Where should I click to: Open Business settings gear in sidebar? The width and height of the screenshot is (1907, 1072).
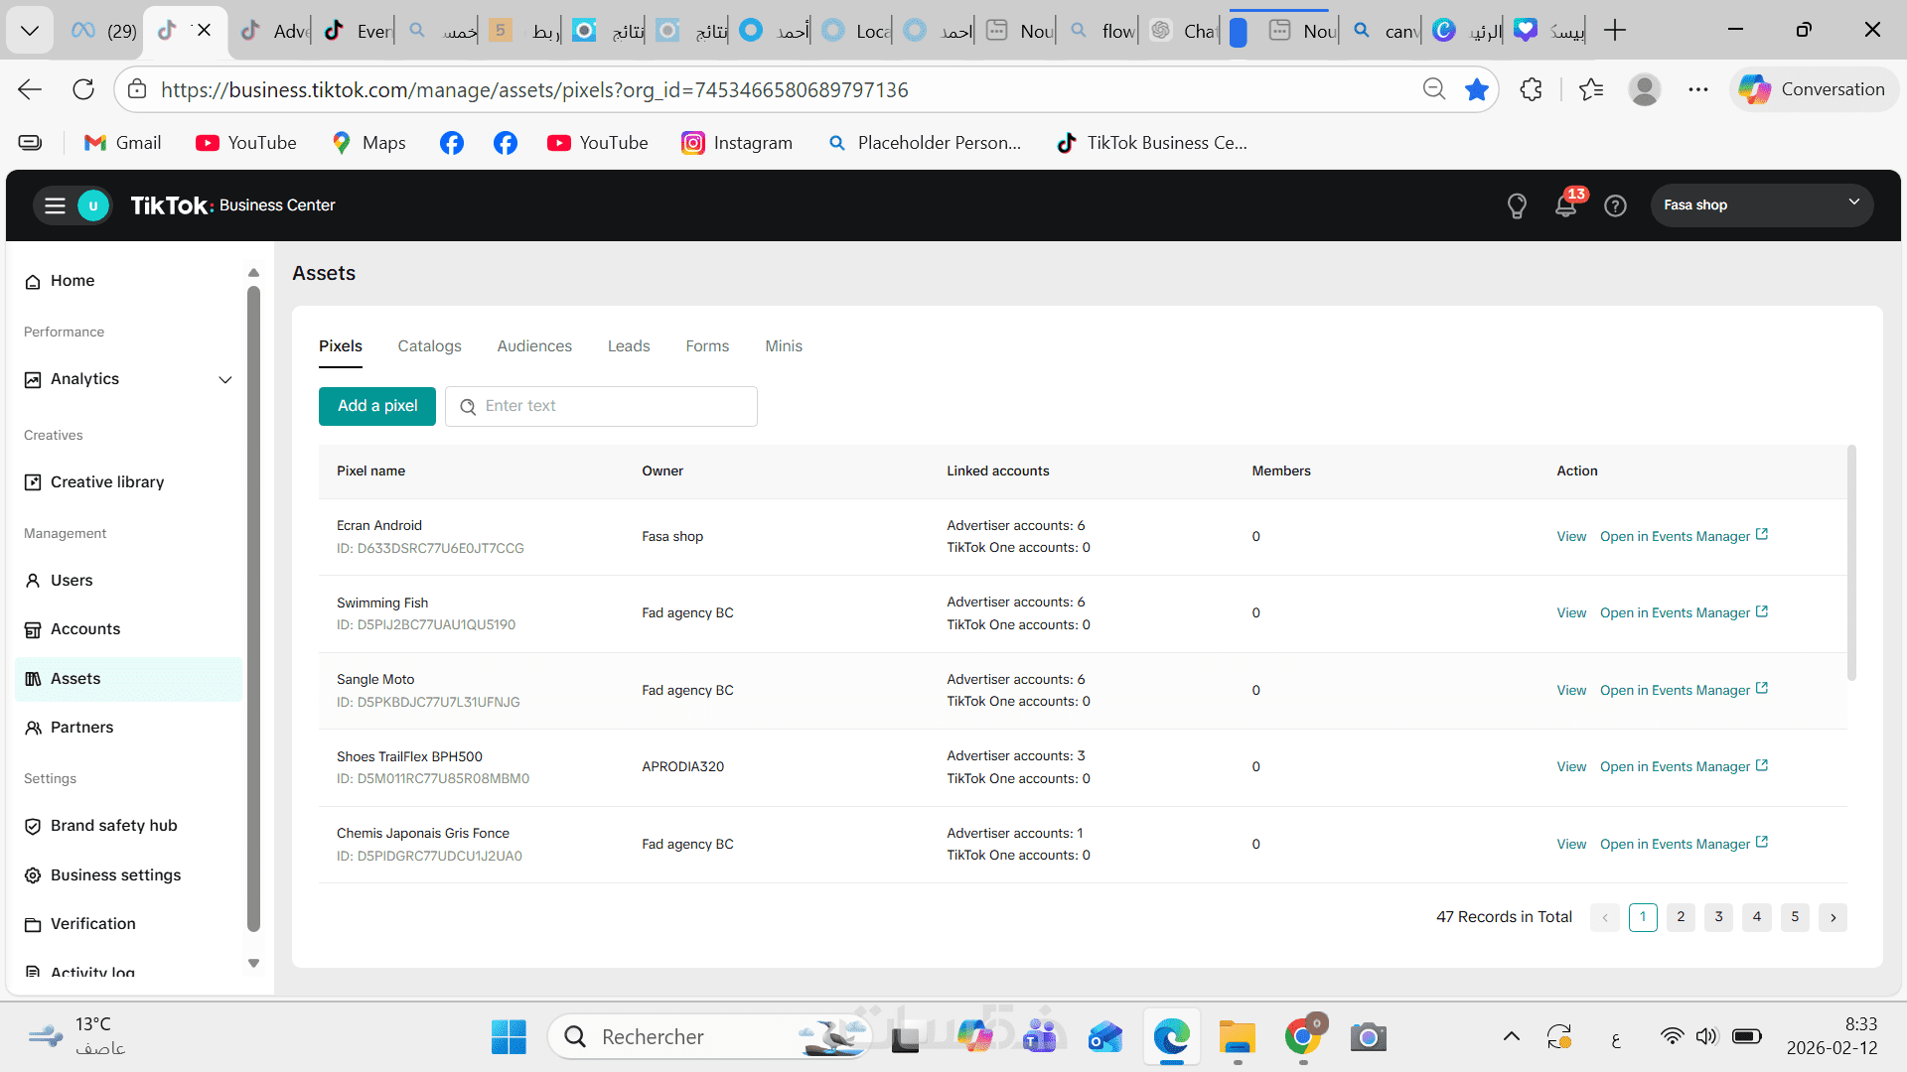33,875
